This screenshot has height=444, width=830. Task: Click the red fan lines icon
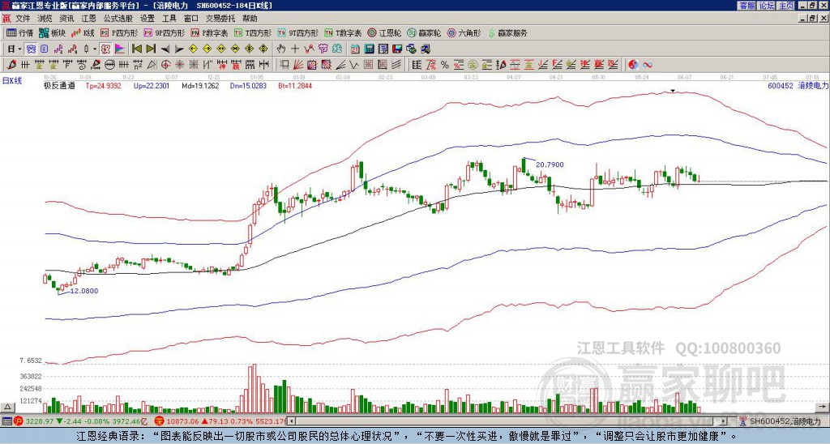pos(298,65)
